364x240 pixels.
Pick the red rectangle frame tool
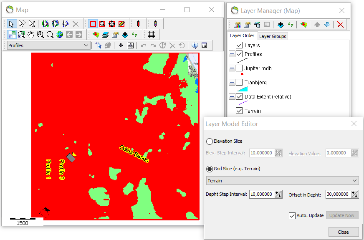click(93, 24)
